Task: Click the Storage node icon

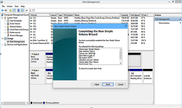Action: (x=5, y=39)
